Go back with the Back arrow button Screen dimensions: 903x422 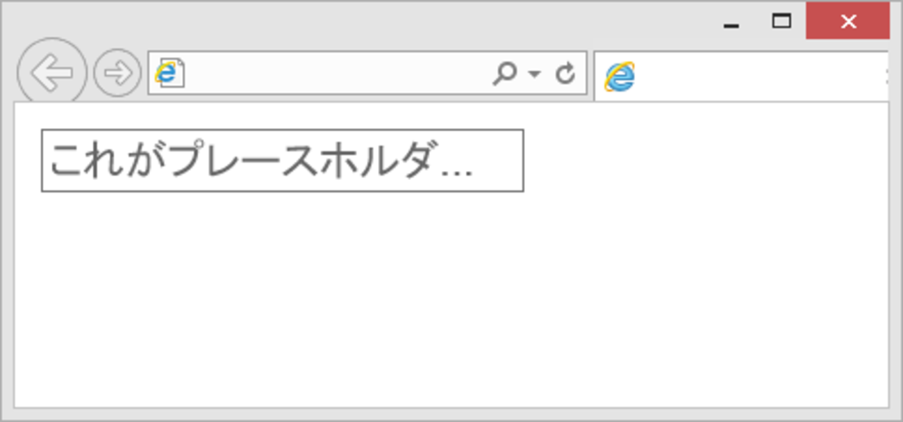pos(51,72)
